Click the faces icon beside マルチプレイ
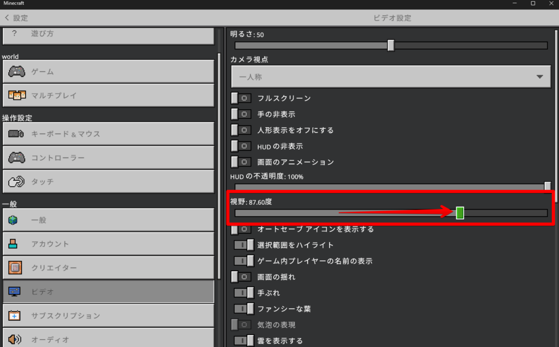The height and width of the screenshot is (347, 559). [x=16, y=95]
